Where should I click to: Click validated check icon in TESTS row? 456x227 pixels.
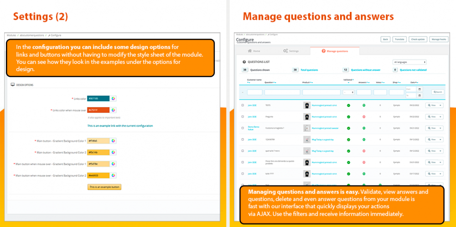point(348,105)
